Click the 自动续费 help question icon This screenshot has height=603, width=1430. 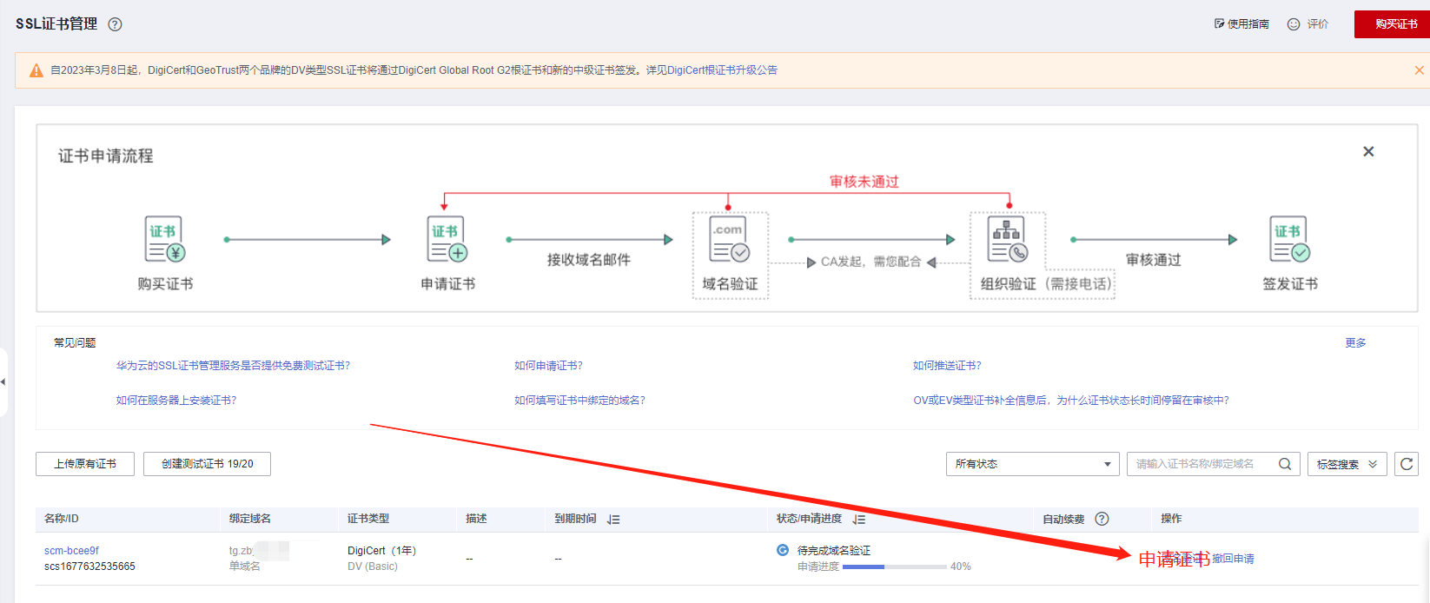coord(1102,519)
